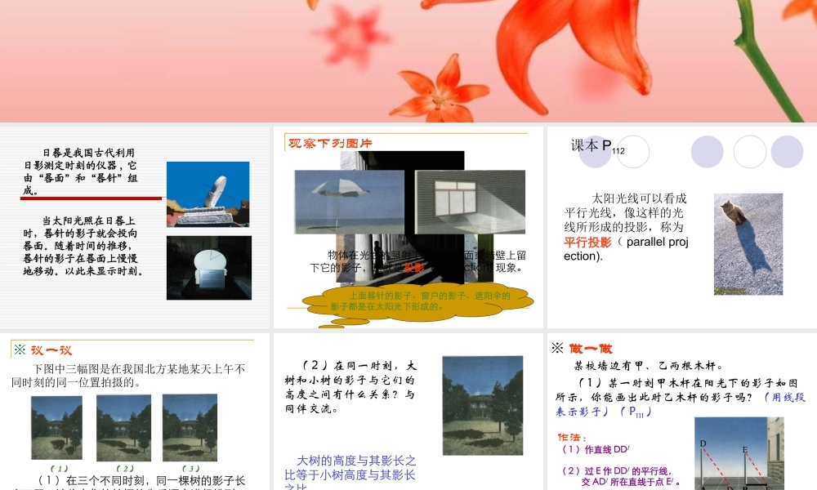This screenshot has height=490, width=817.
Task: Select the upper sundial photo
Action: coord(208,194)
